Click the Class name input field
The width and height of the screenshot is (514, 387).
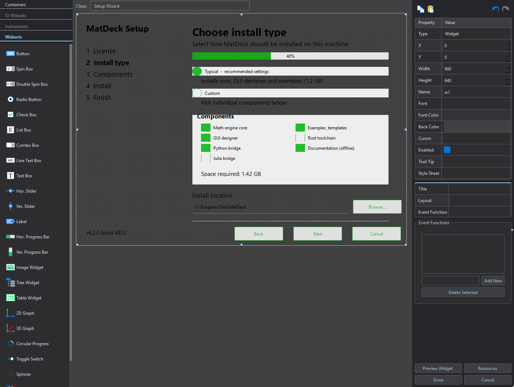click(x=170, y=6)
